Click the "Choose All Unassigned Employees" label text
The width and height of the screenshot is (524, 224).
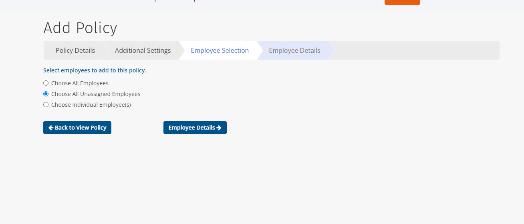[96, 94]
